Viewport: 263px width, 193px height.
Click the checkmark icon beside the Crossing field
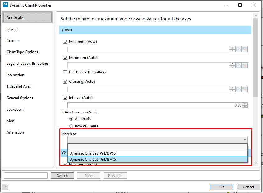238,89
